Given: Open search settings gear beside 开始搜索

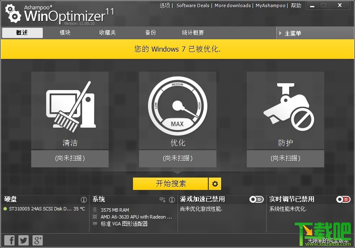Looking at the screenshot, I should coord(215,184).
